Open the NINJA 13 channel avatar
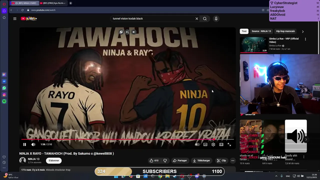Screen dimensions: 320x180 click(x=23, y=160)
